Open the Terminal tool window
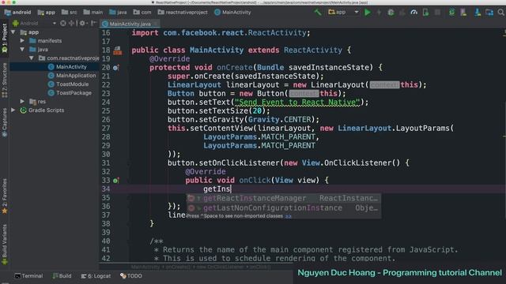 pyautogui.click(x=28, y=276)
